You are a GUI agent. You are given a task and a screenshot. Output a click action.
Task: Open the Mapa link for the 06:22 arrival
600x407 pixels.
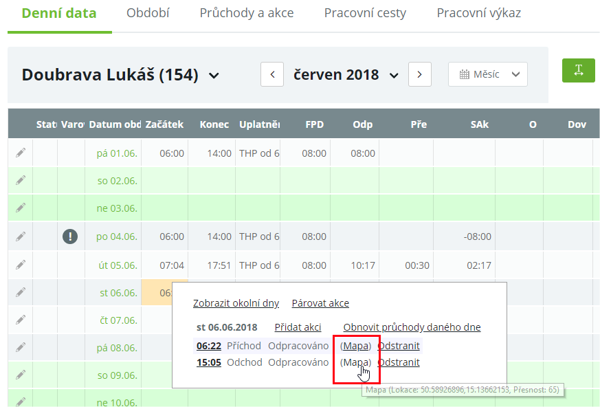[355, 345]
